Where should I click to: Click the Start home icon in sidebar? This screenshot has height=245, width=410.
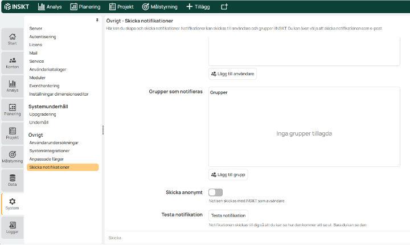pos(12,38)
